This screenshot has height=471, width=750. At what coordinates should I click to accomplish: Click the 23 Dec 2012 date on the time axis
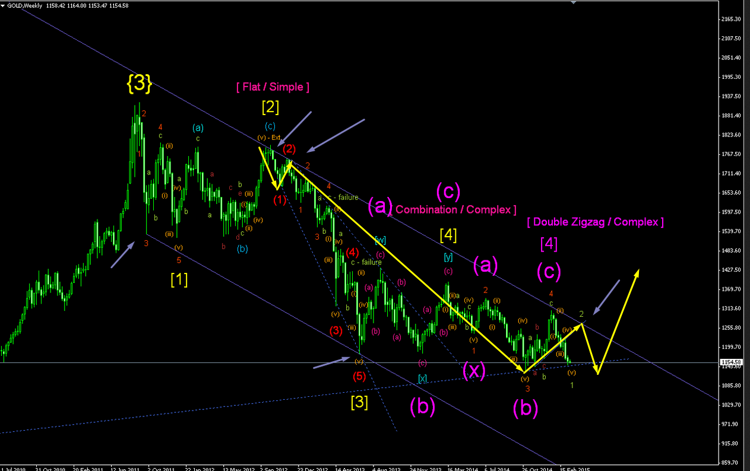click(312, 469)
